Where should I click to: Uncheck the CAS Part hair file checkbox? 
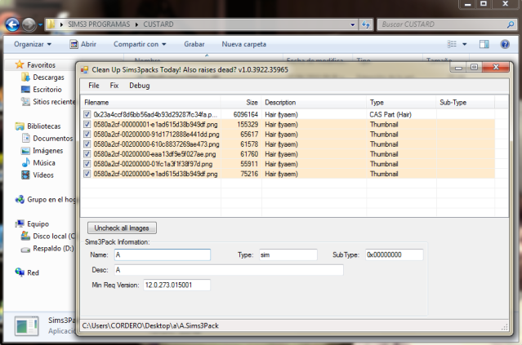point(87,115)
